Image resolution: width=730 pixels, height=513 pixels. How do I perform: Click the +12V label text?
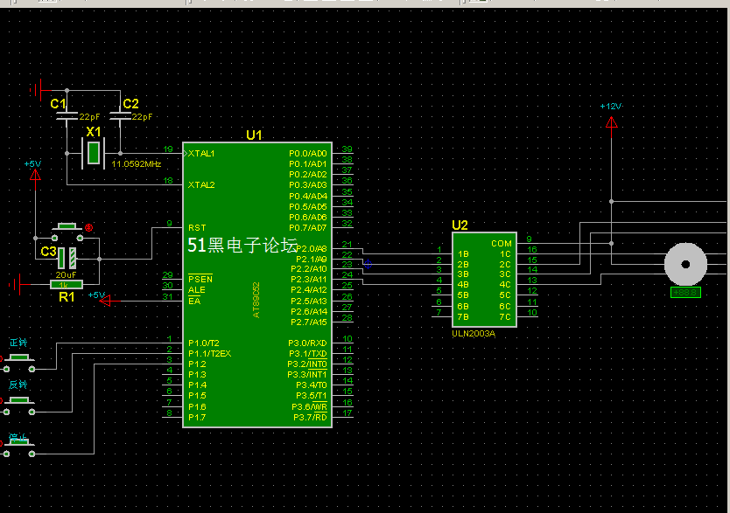610,107
